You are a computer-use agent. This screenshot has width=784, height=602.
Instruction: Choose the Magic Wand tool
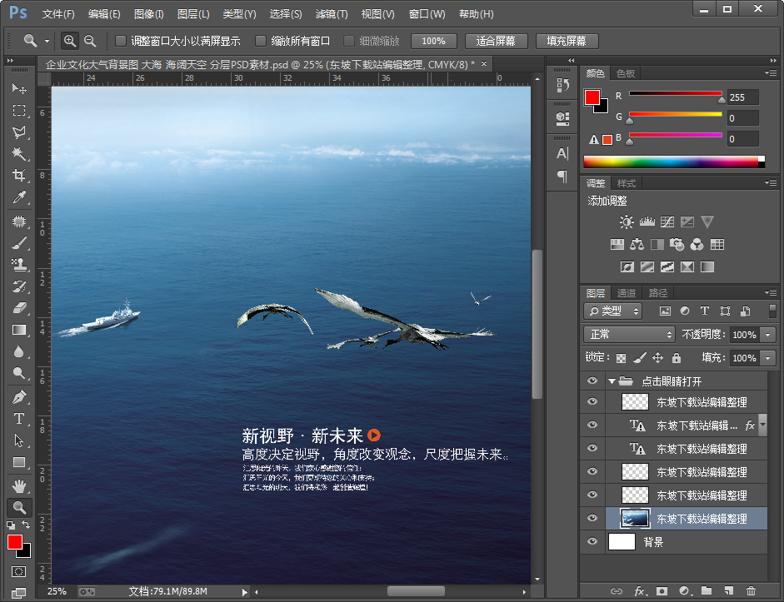pos(18,154)
